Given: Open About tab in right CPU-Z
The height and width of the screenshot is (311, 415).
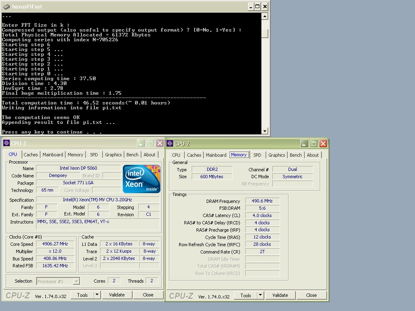Looking at the screenshot, I should pyautogui.click(x=313, y=155).
